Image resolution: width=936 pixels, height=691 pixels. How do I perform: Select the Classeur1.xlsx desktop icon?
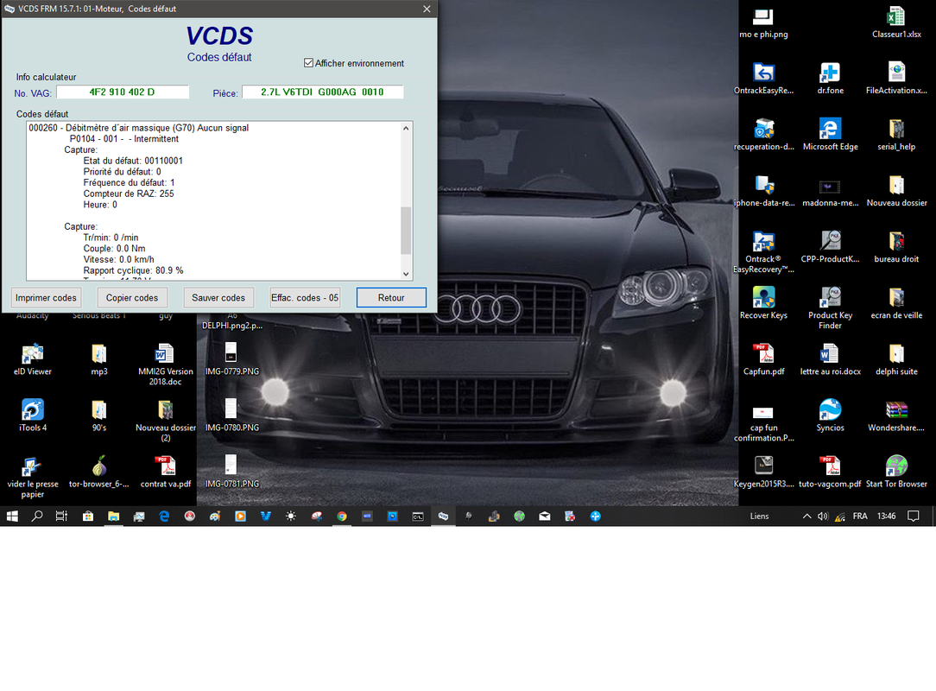click(x=896, y=24)
